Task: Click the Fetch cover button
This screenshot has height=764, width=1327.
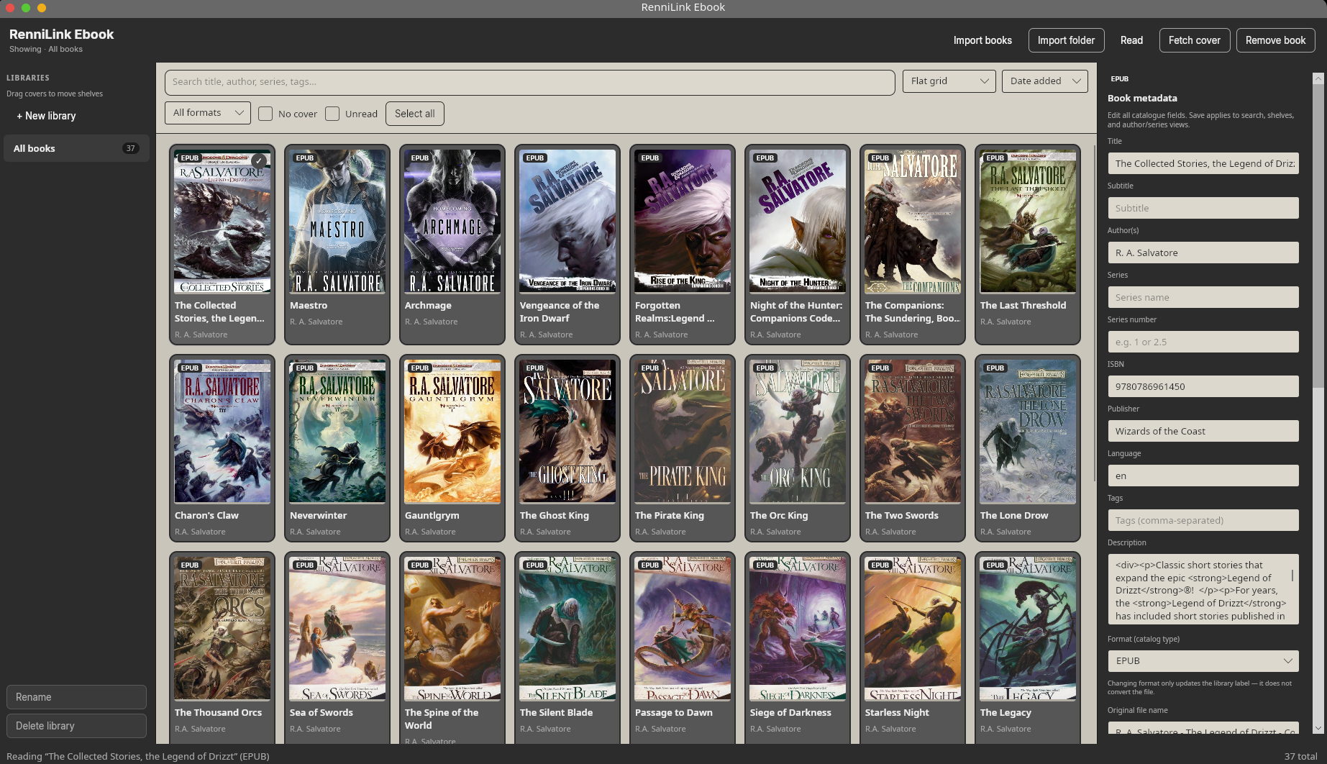Action: pyautogui.click(x=1194, y=40)
